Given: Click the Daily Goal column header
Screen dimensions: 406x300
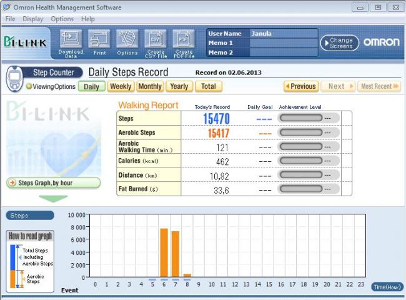Looking at the screenshot, I should pos(260,107).
